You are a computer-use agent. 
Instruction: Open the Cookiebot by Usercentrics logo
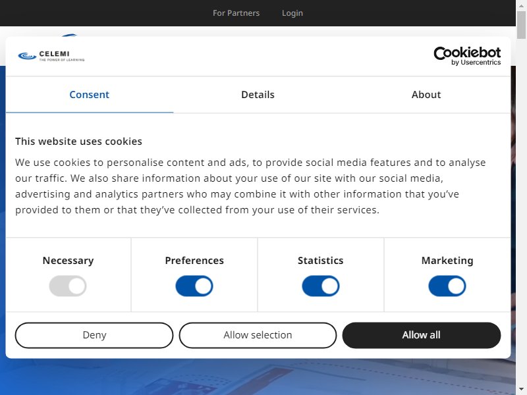click(467, 56)
